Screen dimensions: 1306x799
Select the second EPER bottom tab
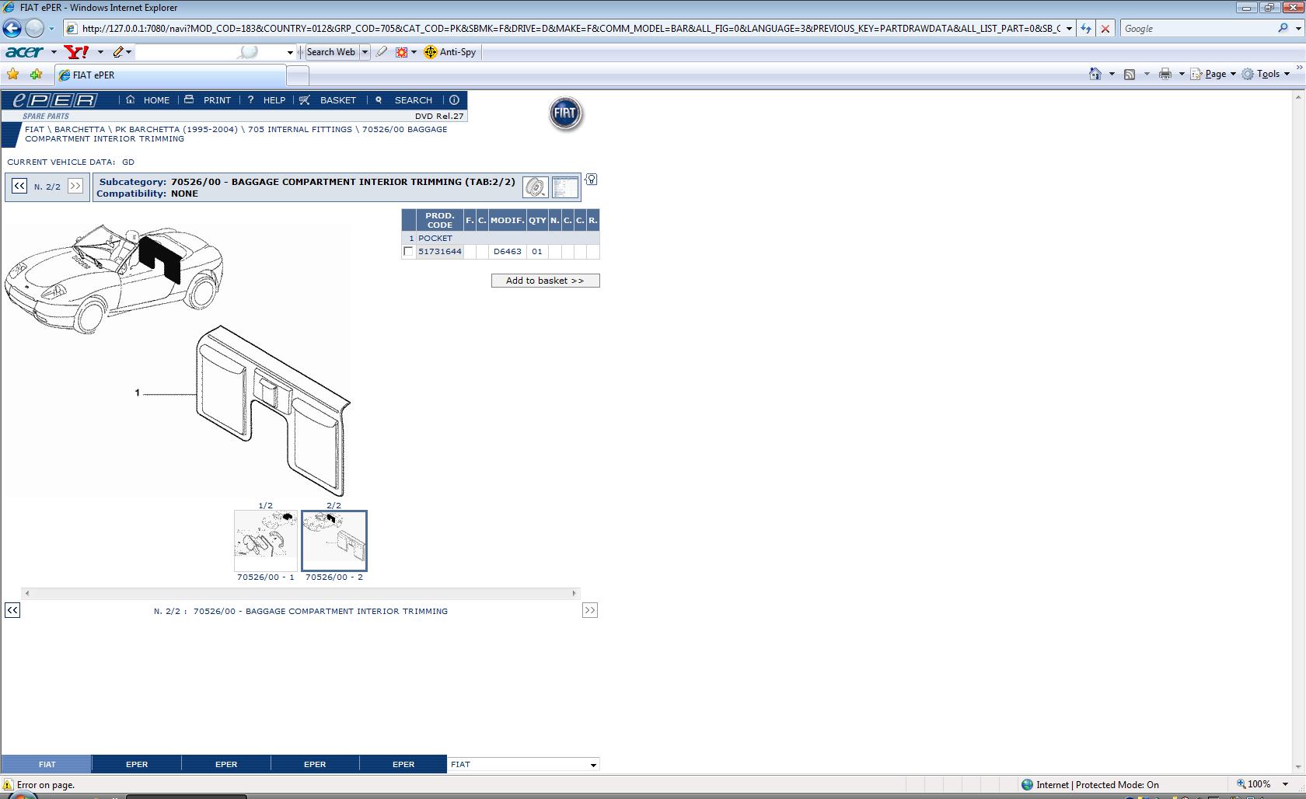(226, 764)
